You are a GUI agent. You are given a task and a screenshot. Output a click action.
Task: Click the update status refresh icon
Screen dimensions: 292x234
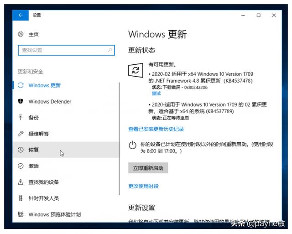click(136, 70)
